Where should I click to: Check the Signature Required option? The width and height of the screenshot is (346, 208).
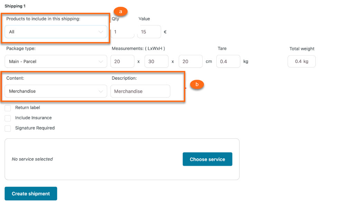pos(8,128)
